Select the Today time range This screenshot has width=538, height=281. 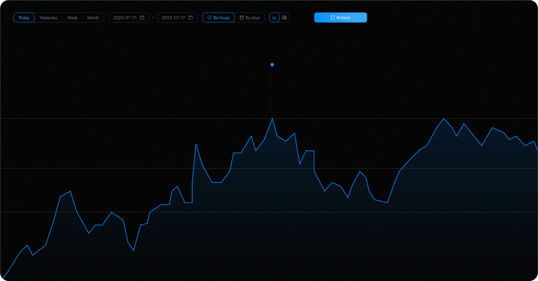tap(24, 18)
